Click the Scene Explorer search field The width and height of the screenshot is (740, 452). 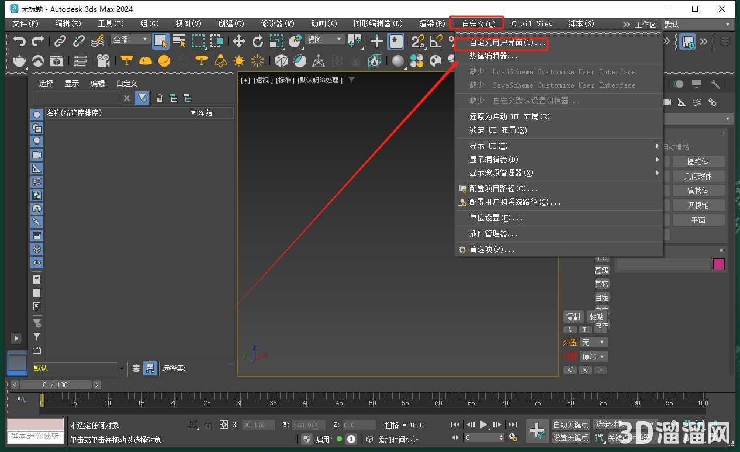[77, 98]
